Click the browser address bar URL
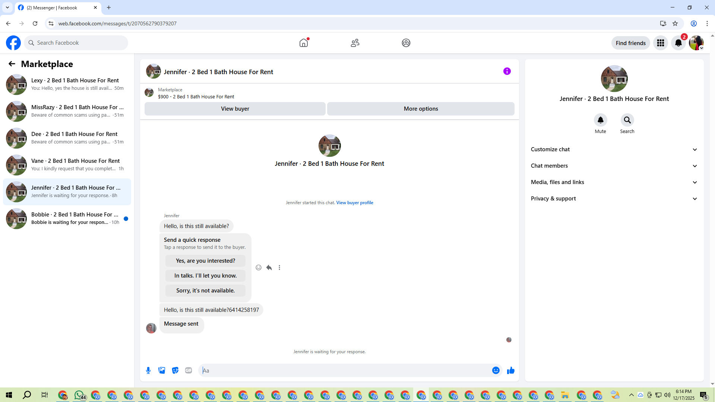 click(117, 23)
